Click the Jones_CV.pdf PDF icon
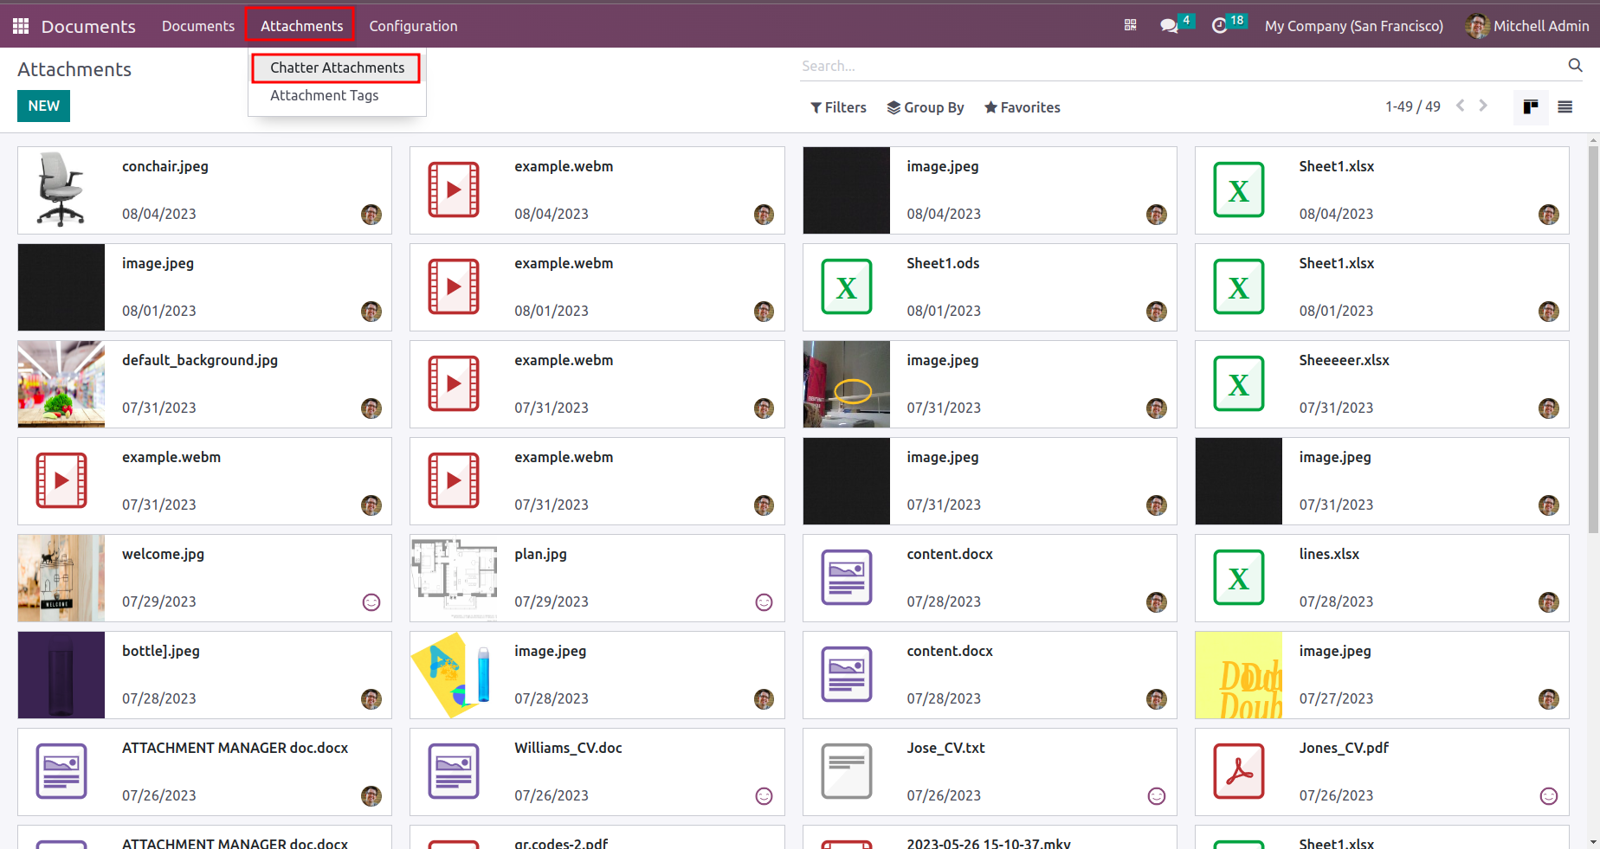The height and width of the screenshot is (849, 1600). [x=1239, y=771]
